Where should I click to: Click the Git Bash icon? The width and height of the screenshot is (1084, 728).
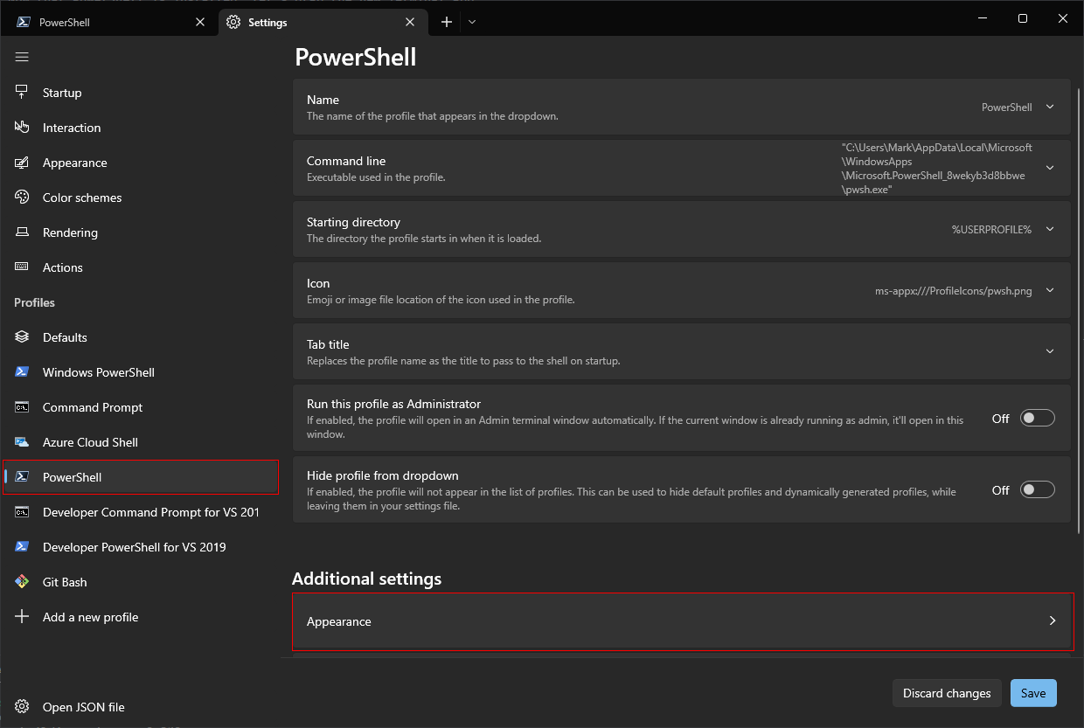point(22,581)
